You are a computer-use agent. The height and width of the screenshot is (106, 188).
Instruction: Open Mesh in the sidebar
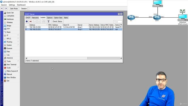[9, 32]
